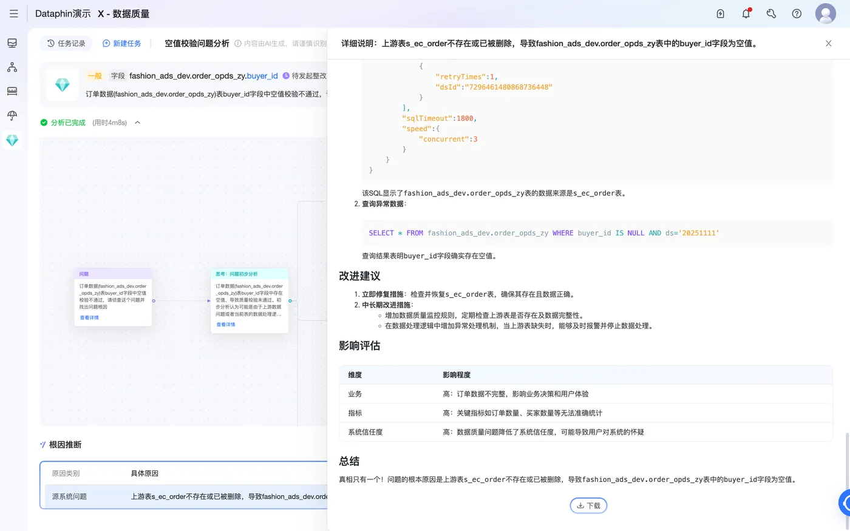Click the 指标 impact row
The width and height of the screenshot is (850, 531).
pos(586,413)
